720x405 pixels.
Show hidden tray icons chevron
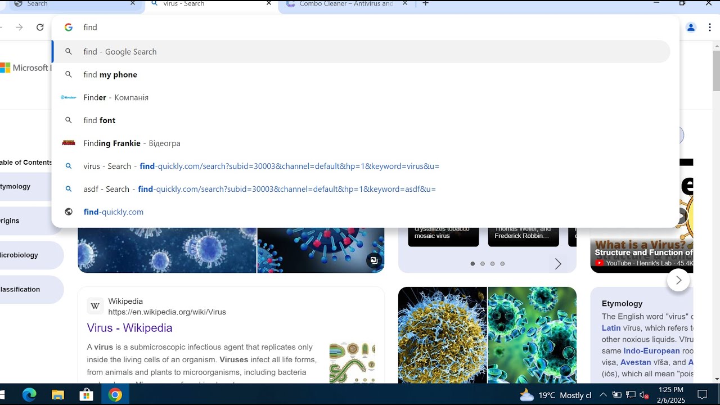(603, 395)
